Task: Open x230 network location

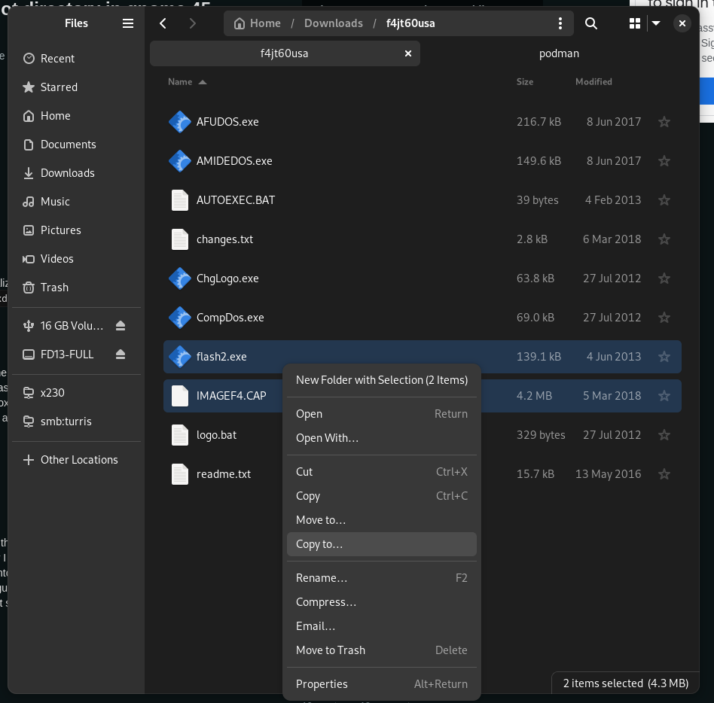Action: pos(76,393)
